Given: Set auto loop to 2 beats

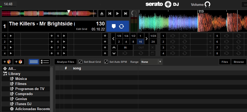Looking at the screenshot, I should [119, 42].
